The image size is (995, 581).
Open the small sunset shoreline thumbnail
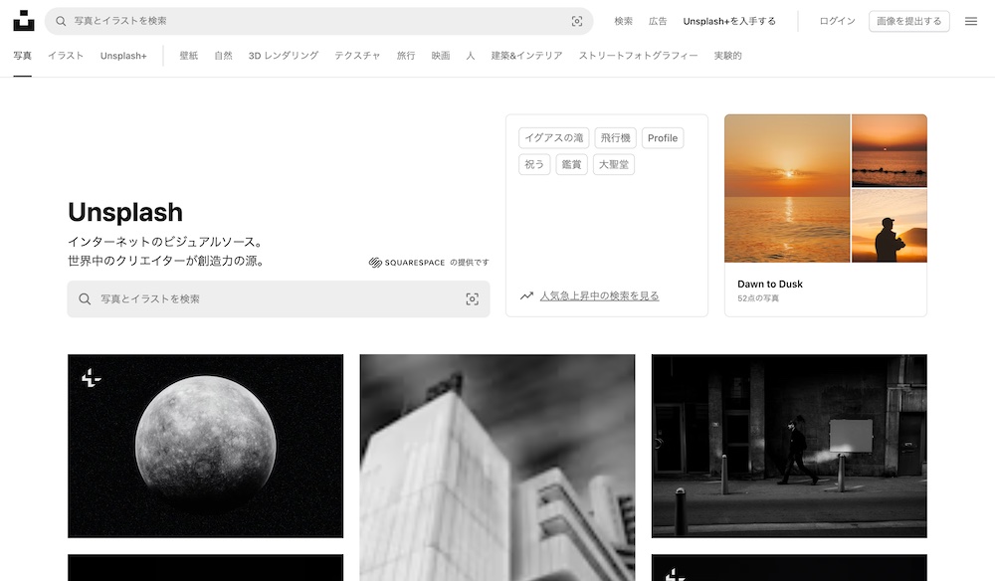click(x=889, y=151)
